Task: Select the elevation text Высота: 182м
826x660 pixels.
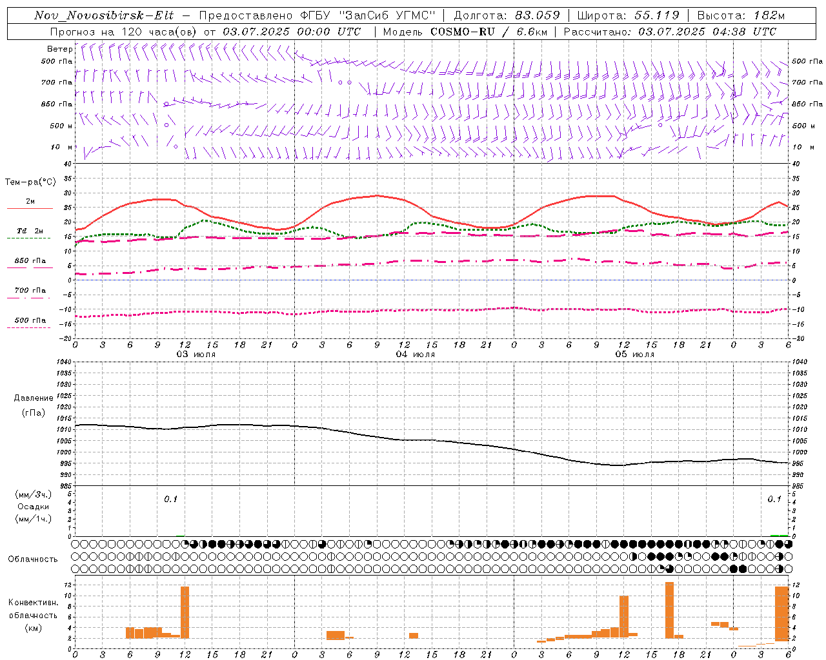Action: (741, 15)
